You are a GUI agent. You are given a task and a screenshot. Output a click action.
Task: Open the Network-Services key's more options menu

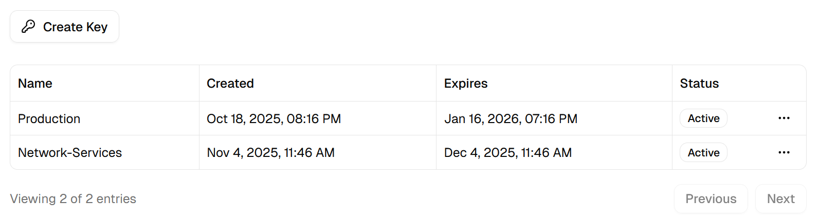784,152
